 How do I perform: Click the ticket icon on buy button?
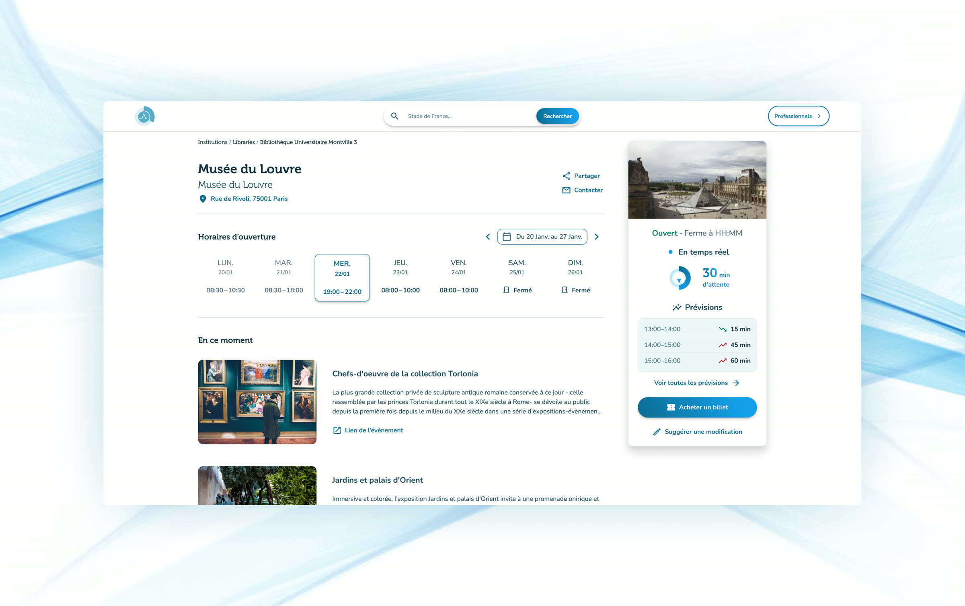coord(671,407)
